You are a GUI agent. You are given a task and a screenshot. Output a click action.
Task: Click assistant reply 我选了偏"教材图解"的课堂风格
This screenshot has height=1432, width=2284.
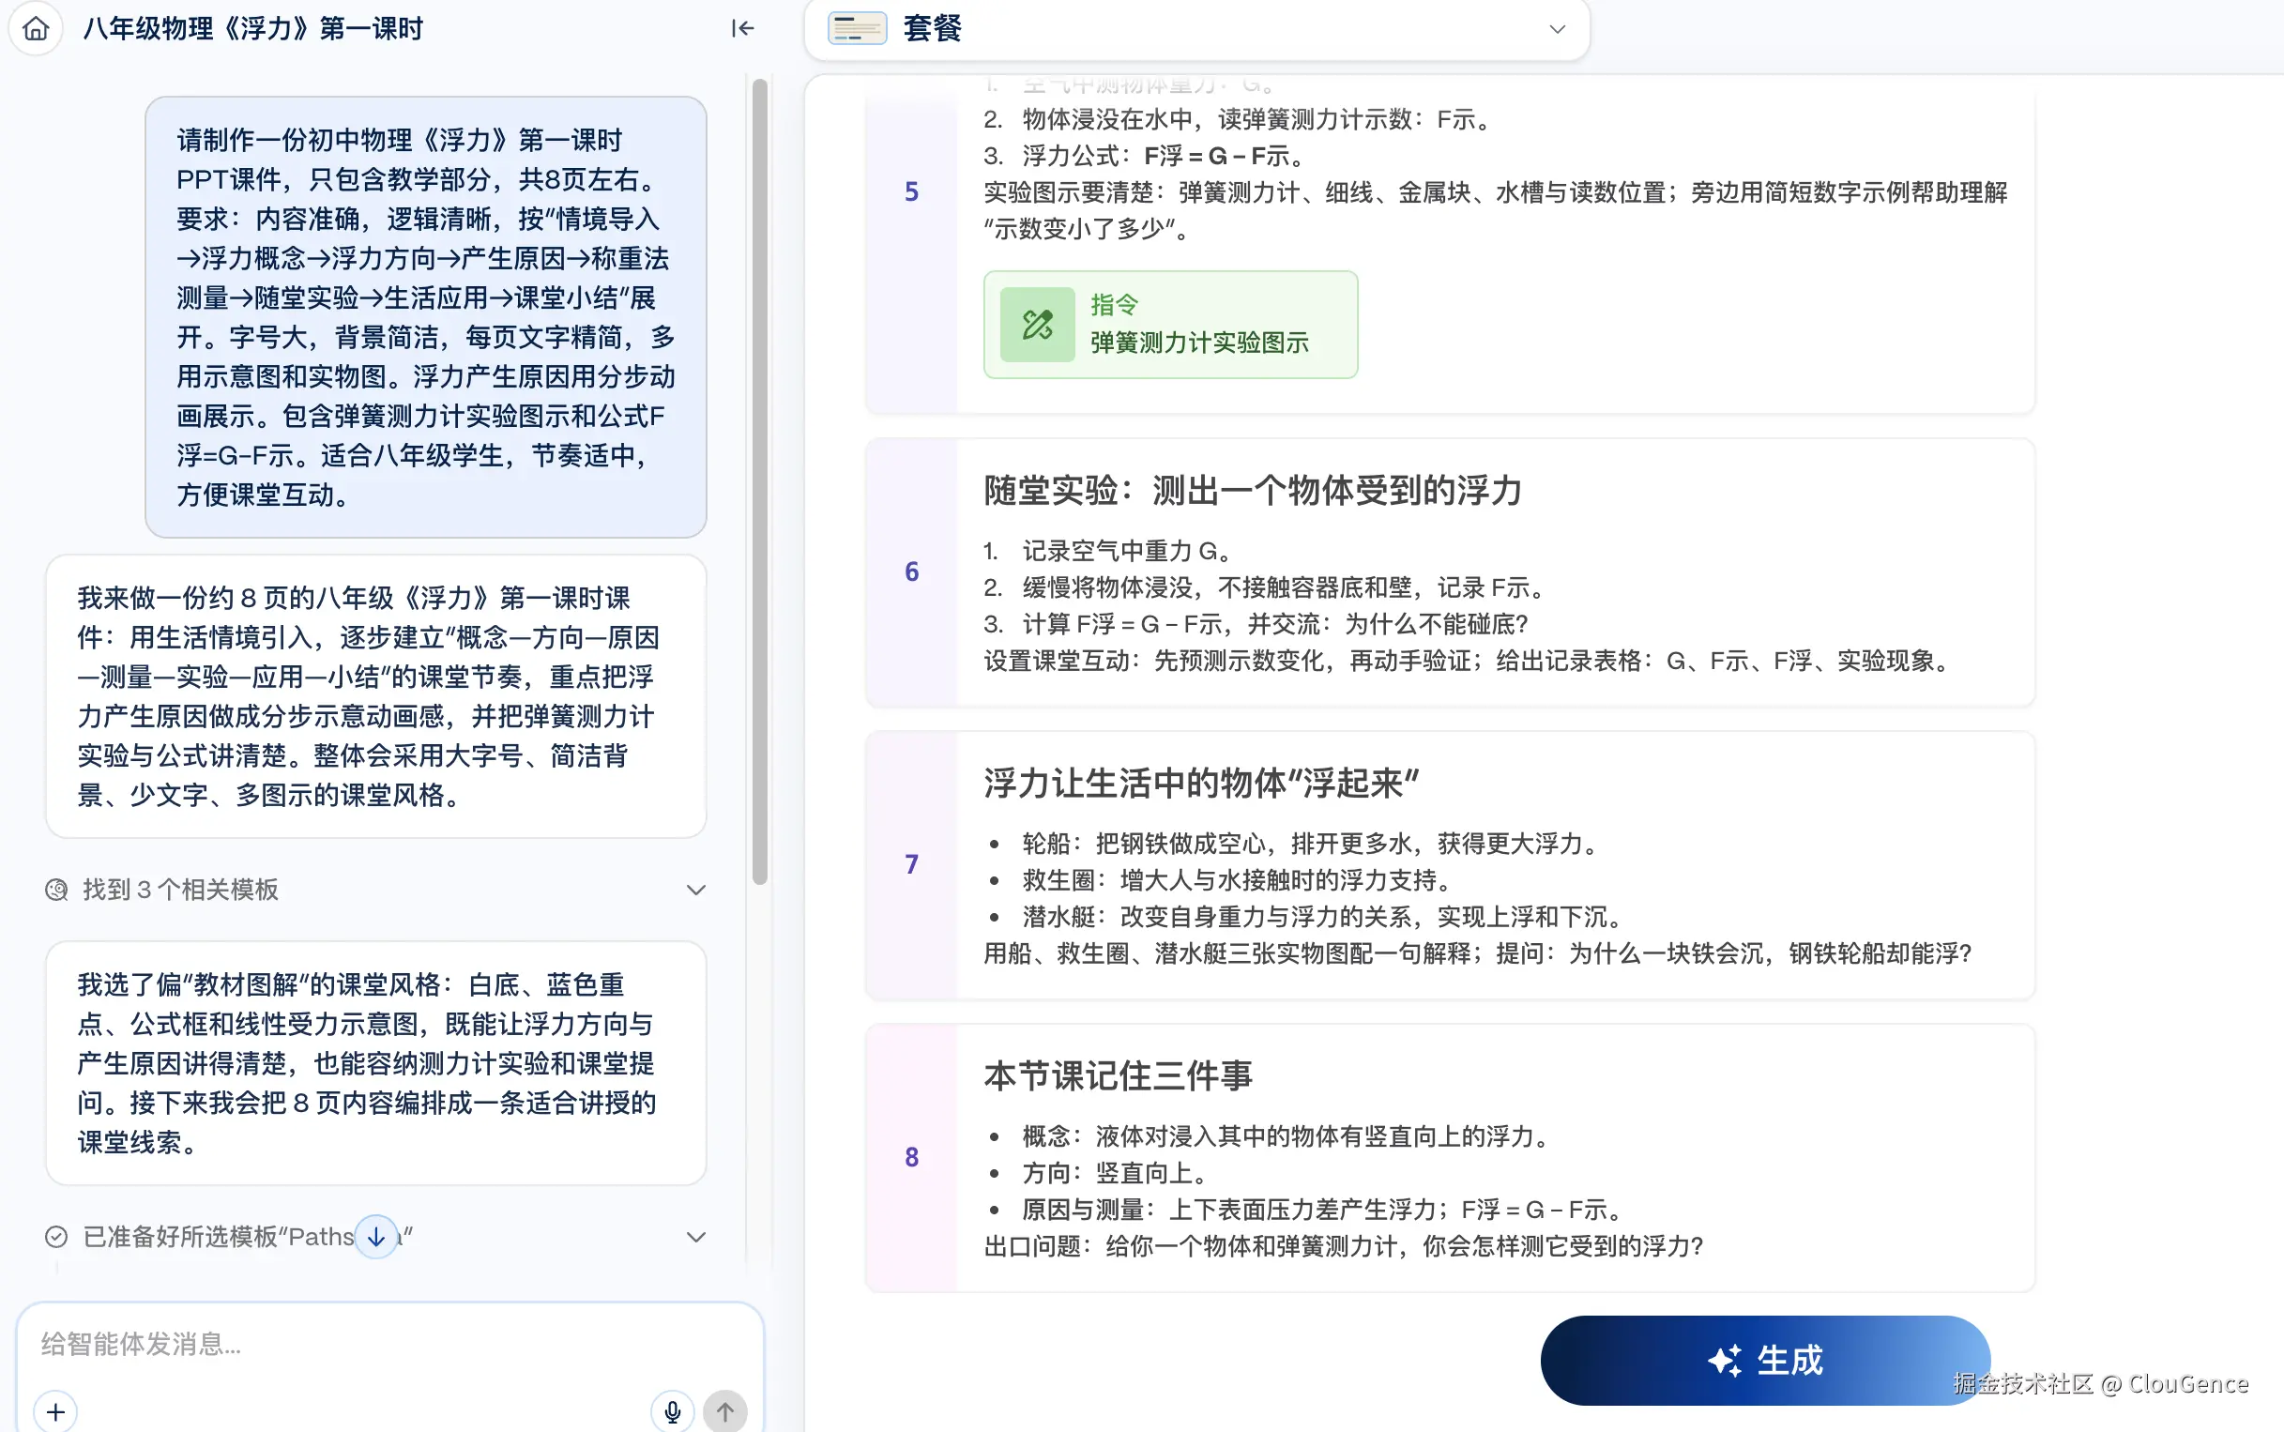pos(376,1062)
